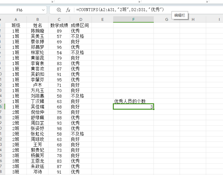Click the Name Box showing F16
Viewport: 223px width, 175px height.
pyautogui.click(x=20, y=10)
